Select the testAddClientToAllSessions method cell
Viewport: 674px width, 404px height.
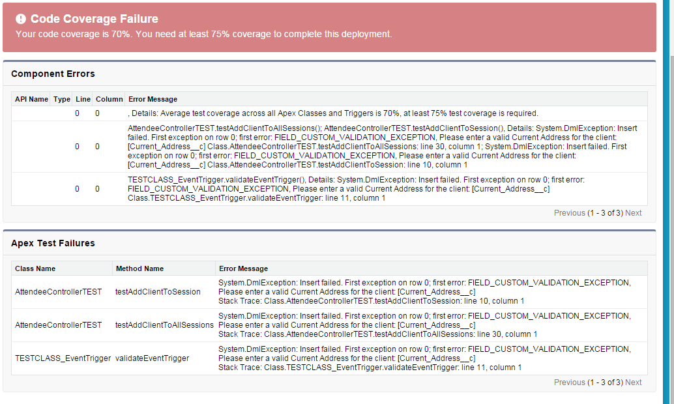tap(164, 325)
